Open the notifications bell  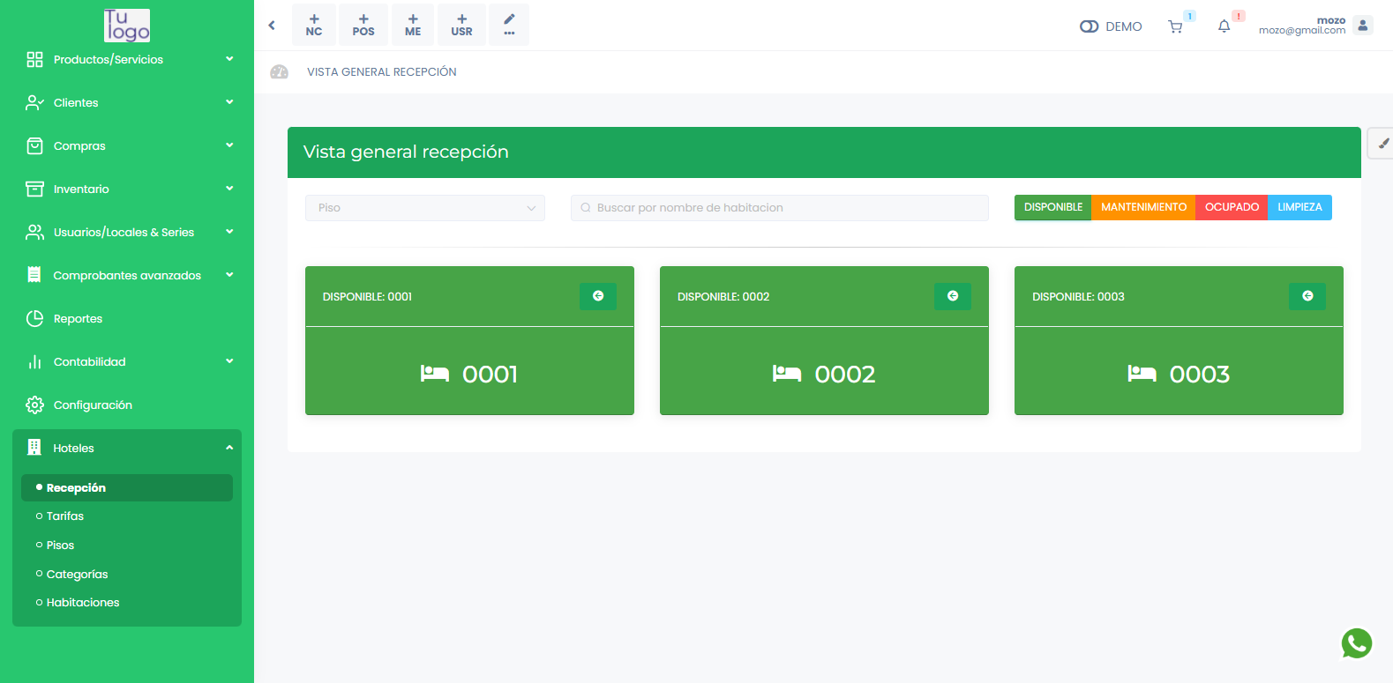1224,26
